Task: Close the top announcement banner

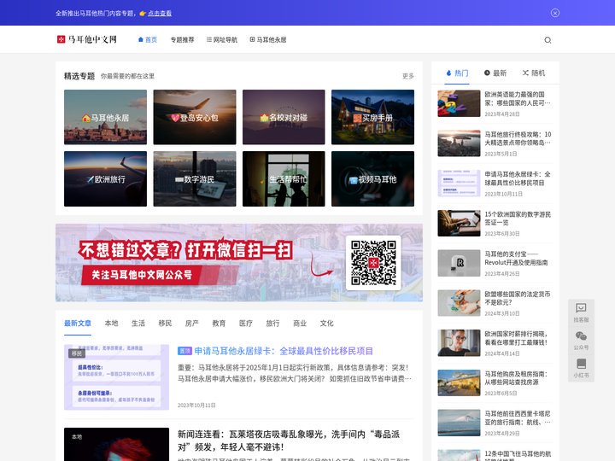Action: [x=555, y=13]
